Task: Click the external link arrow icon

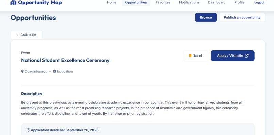Action: tap(246, 56)
